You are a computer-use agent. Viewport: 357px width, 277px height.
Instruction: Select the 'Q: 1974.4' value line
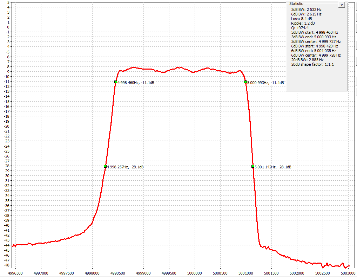point(300,28)
